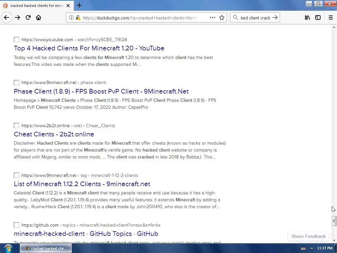This screenshot has width=337, height=253.
Task: Select the browser taskbar button
Action: point(46,248)
